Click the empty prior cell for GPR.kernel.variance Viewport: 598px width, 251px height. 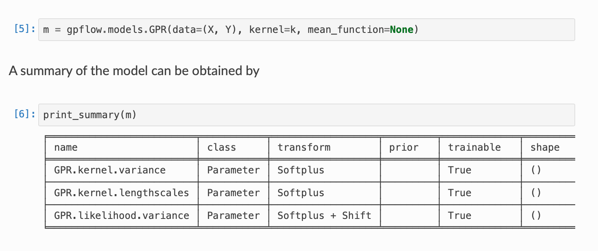[x=410, y=170]
